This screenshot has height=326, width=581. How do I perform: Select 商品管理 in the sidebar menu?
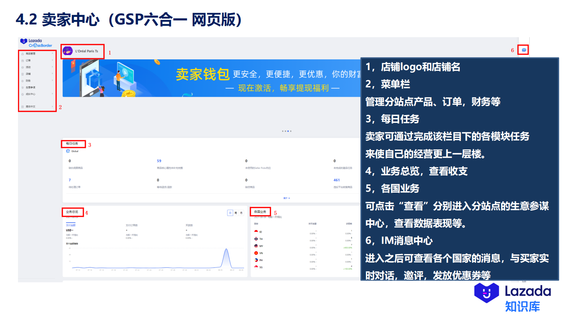[31, 53]
